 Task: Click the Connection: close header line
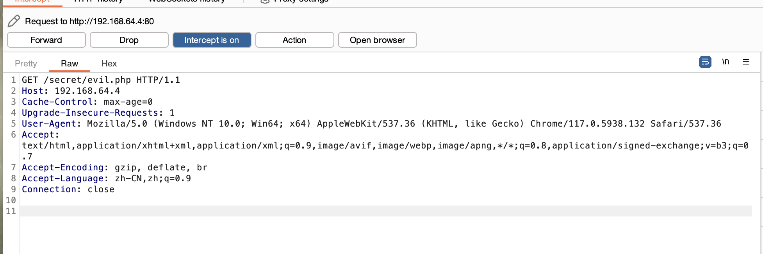[68, 190]
